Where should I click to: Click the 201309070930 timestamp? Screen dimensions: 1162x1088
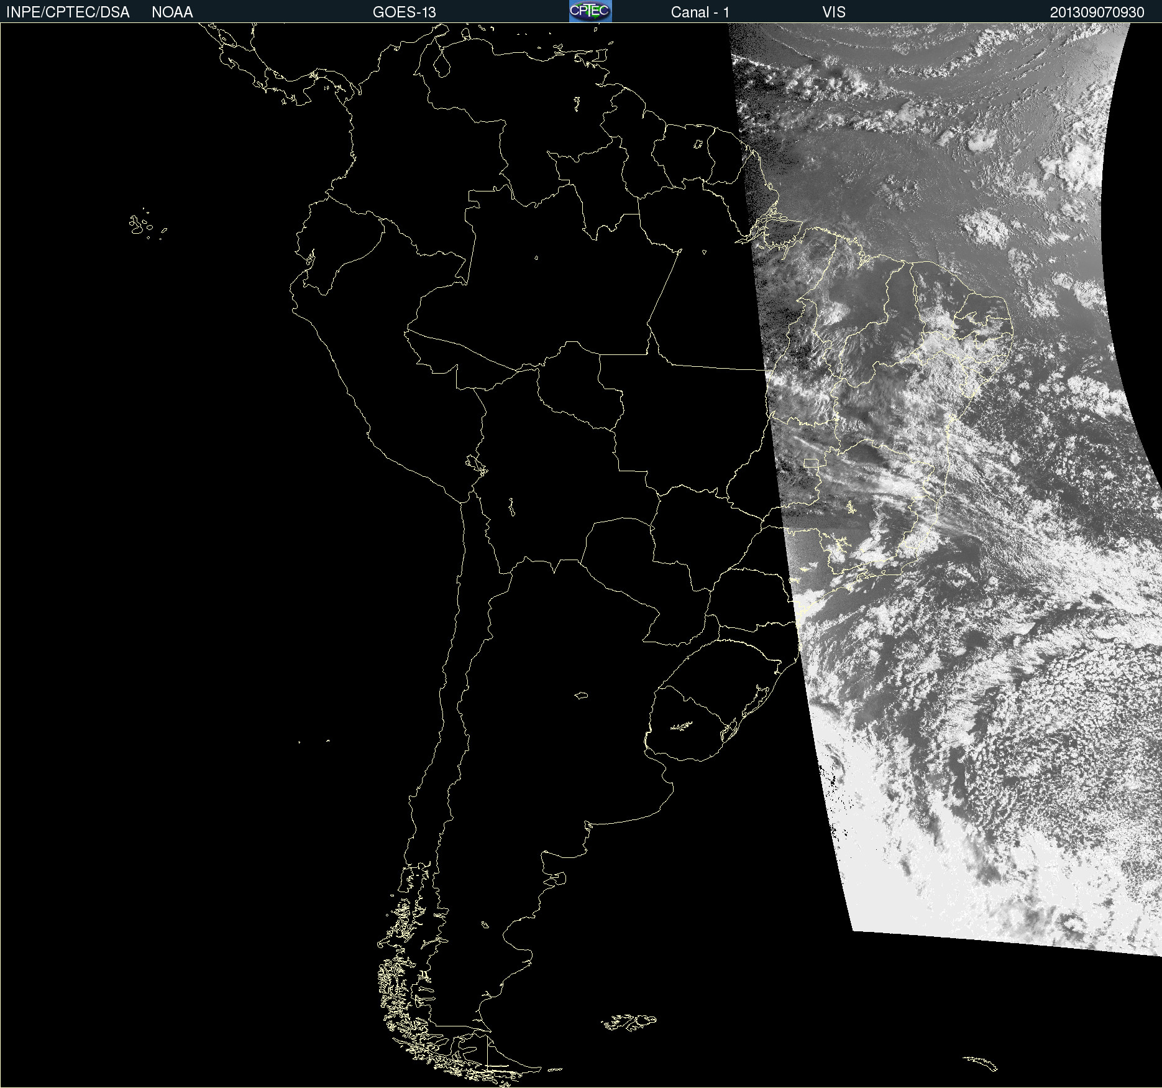click(x=1097, y=12)
